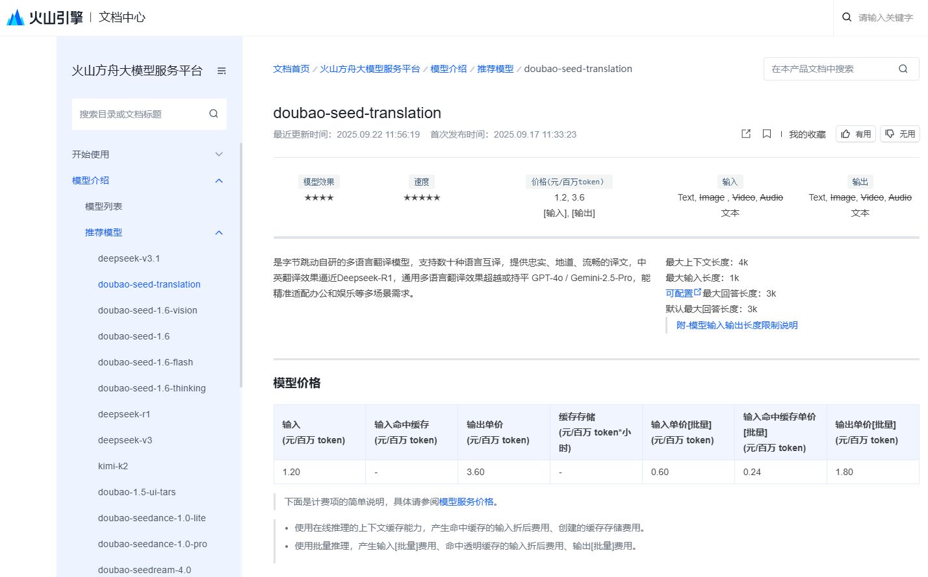928x577 pixels.
Task: Open the deepseek-v3 sidebar entry
Action: pyautogui.click(x=125, y=440)
